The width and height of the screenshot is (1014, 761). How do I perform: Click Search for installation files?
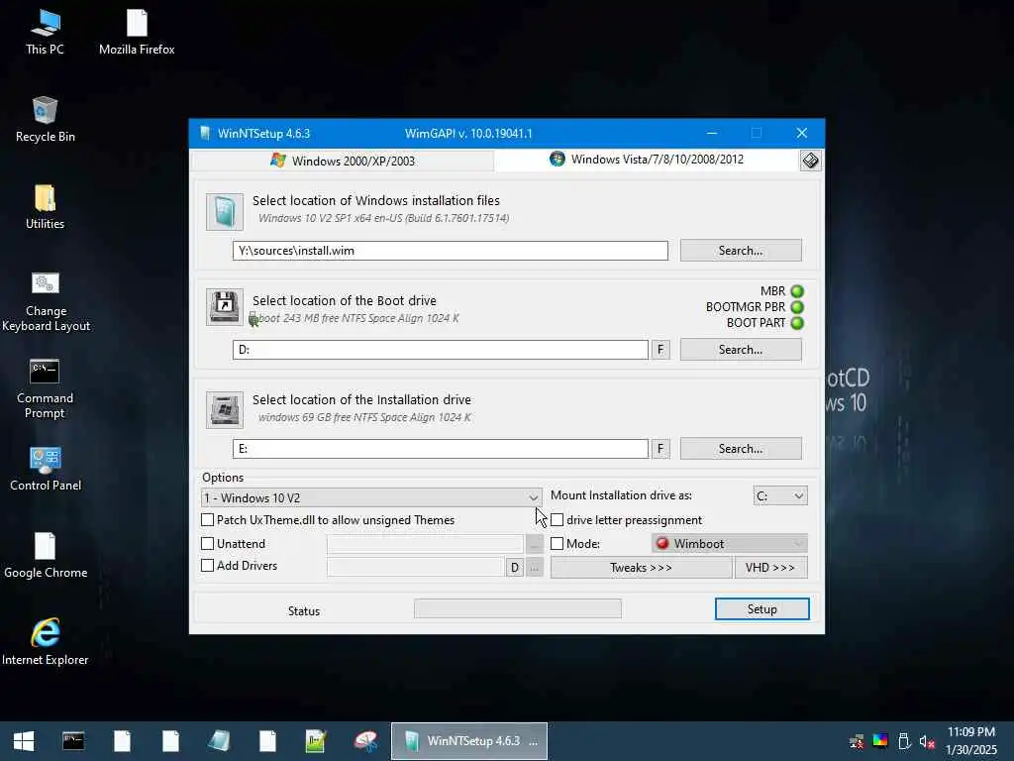coord(741,251)
